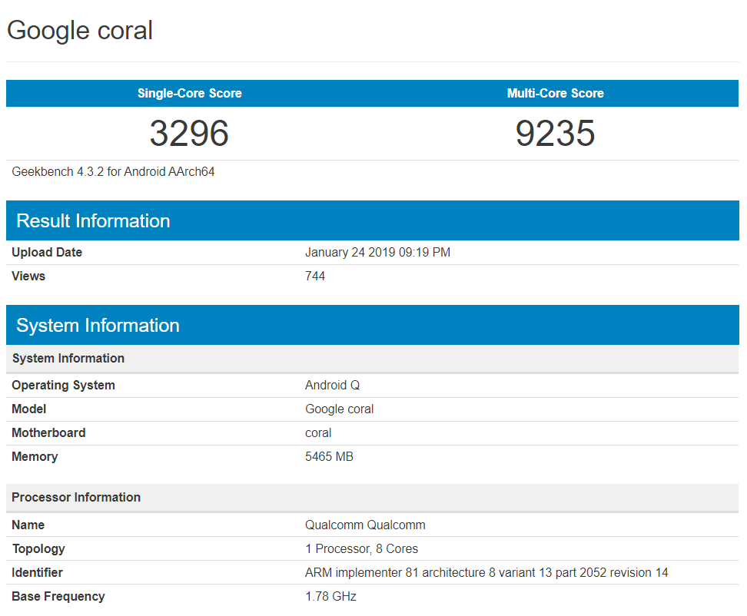The width and height of the screenshot is (747, 616).
Task: Select the "Geekbench 4.3.2 for Android AArch64" text
Action: tap(114, 171)
